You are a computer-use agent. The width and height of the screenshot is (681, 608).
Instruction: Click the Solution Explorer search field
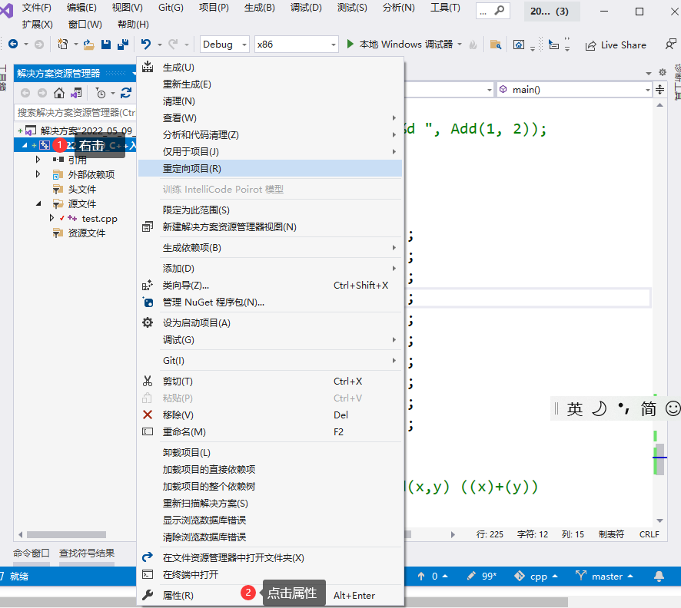tap(75, 112)
